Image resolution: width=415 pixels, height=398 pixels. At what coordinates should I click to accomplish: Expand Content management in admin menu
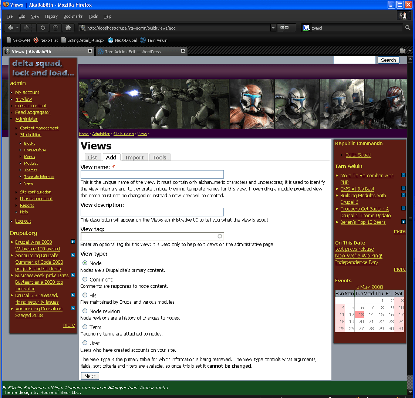click(16, 128)
